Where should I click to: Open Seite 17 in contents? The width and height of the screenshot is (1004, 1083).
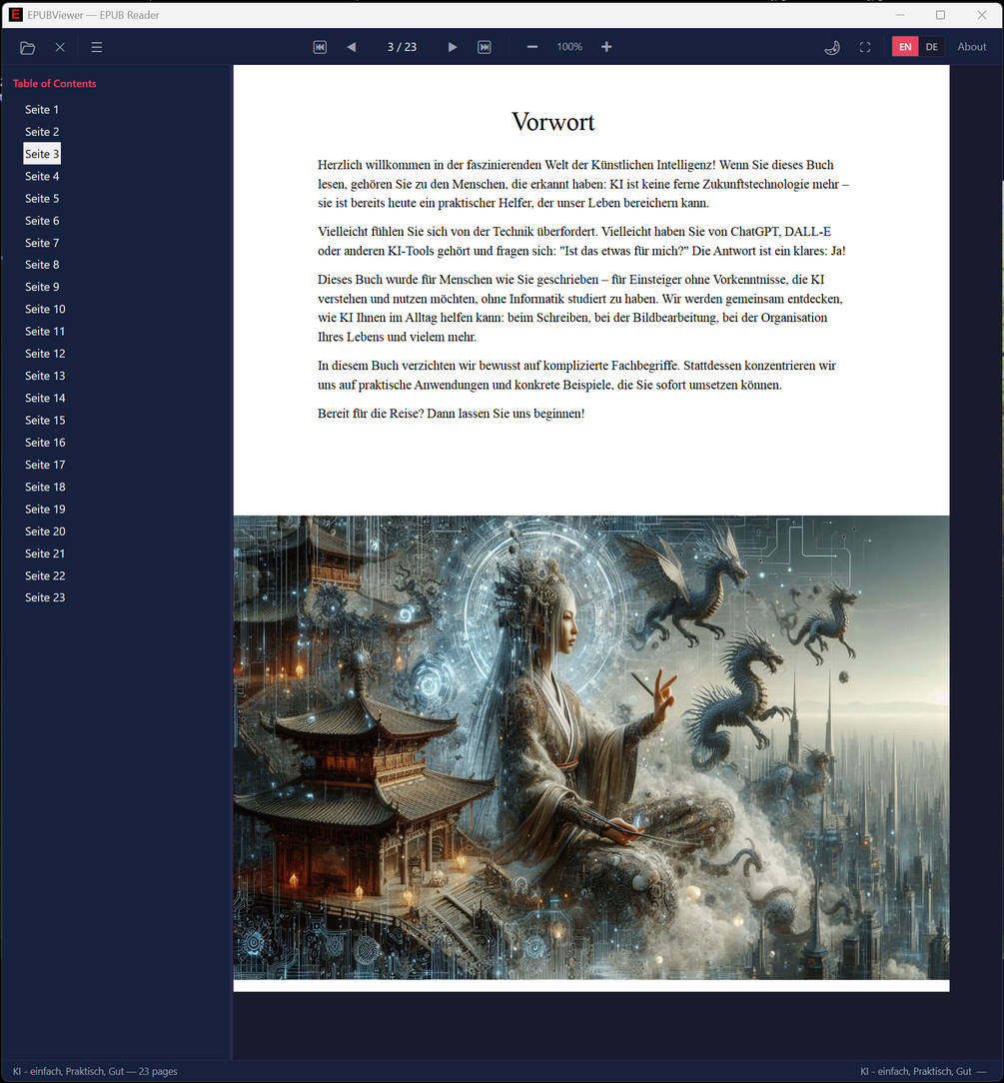[x=45, y=465]
